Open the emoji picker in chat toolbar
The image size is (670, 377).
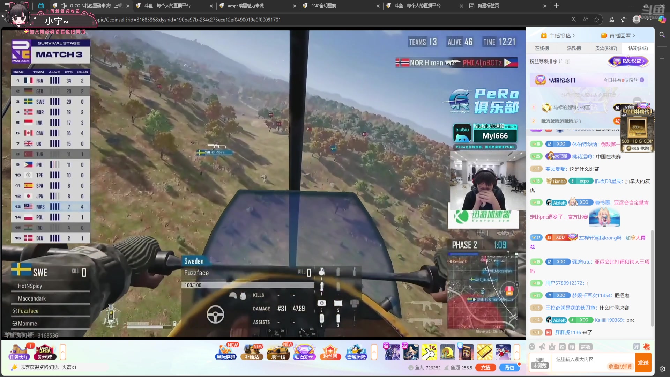pyautogui.click(x=532, y=347)
